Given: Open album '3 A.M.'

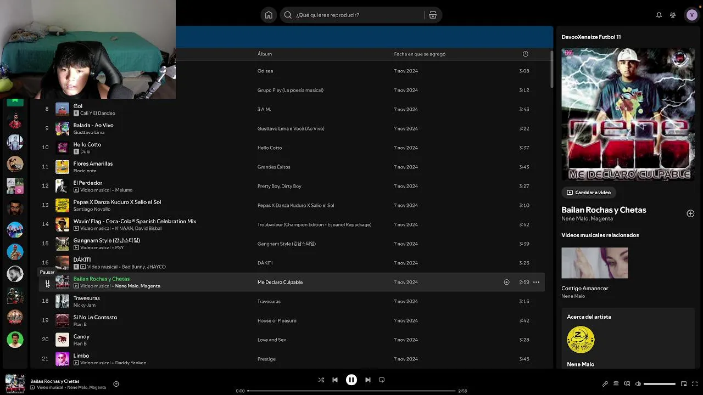Looking at the screenshot, I should [x=264, y=109].
